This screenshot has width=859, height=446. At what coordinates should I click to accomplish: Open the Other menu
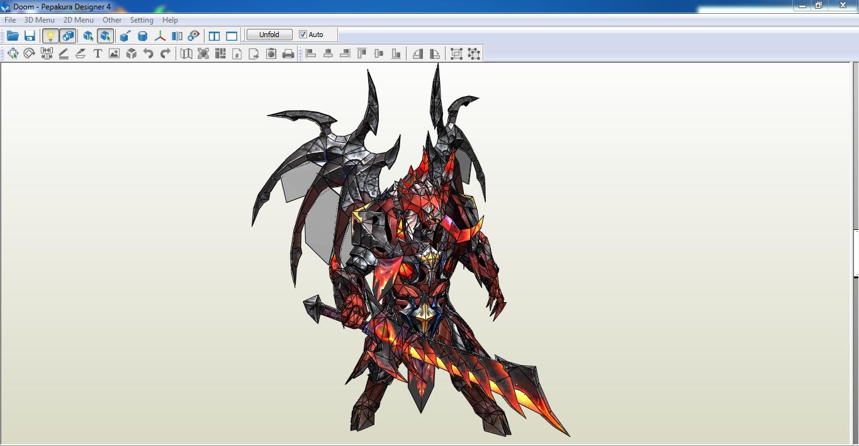(112, 20)
